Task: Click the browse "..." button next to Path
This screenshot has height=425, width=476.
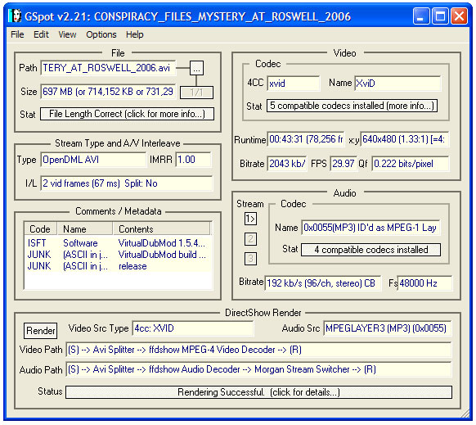Action: tap(196, 68)
